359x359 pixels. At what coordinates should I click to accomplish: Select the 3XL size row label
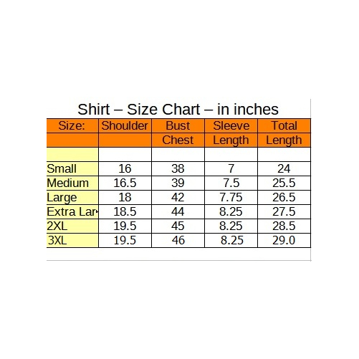pos(72,241)
